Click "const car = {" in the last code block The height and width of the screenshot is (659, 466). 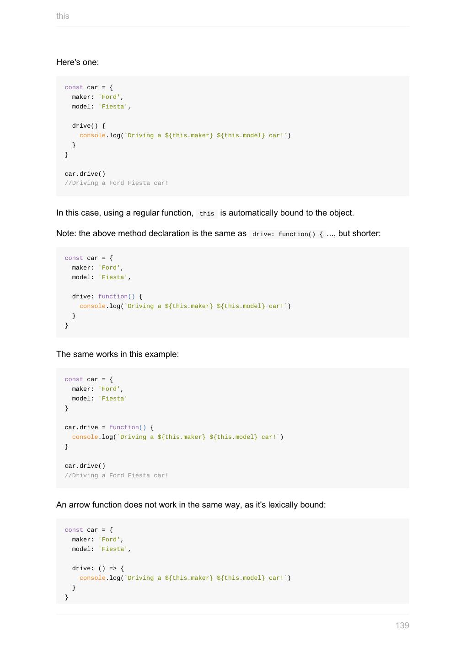tap(89, 530)
